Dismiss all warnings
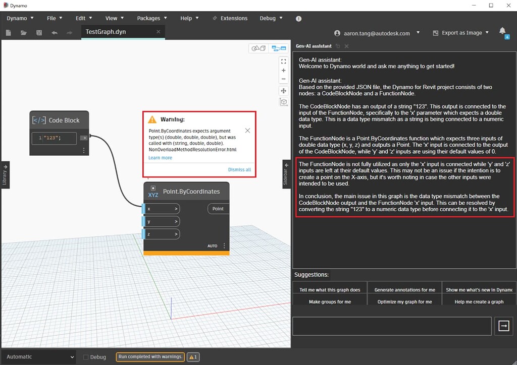Screen dimensions: 517x365 tap(239, 169)
